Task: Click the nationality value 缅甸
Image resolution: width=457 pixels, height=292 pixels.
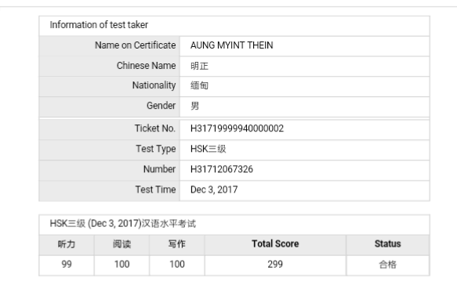Action: click(x=199, y=85)
